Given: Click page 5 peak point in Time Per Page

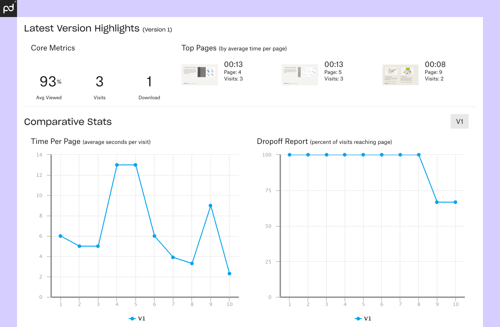Looking at the screenshot, I should pyautogui.click(x=136, y=165).
